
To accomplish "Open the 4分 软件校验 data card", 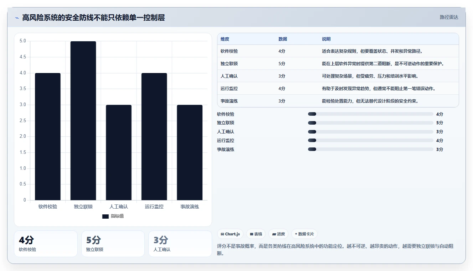I will (x=46, y=244).
